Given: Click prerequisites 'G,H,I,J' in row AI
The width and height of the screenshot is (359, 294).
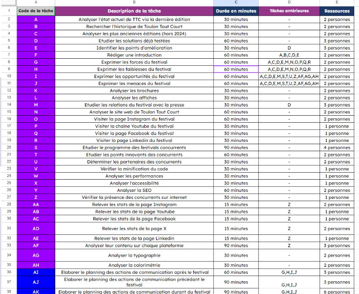Looking at the screenshot, I should (x=289, y=272).
